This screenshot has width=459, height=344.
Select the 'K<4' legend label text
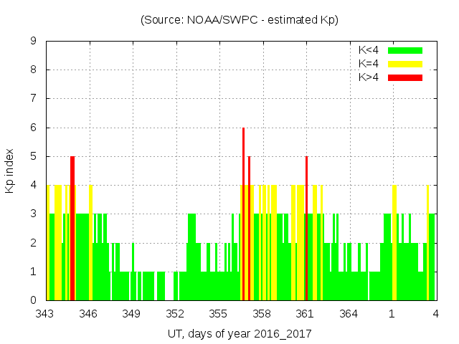click(369, 50)
